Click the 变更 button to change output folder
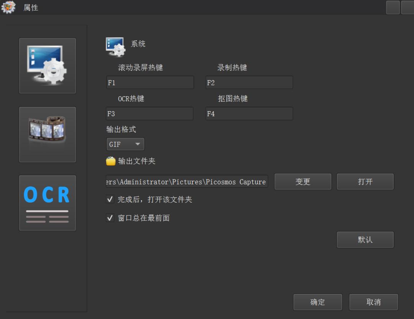 point(303,181)
